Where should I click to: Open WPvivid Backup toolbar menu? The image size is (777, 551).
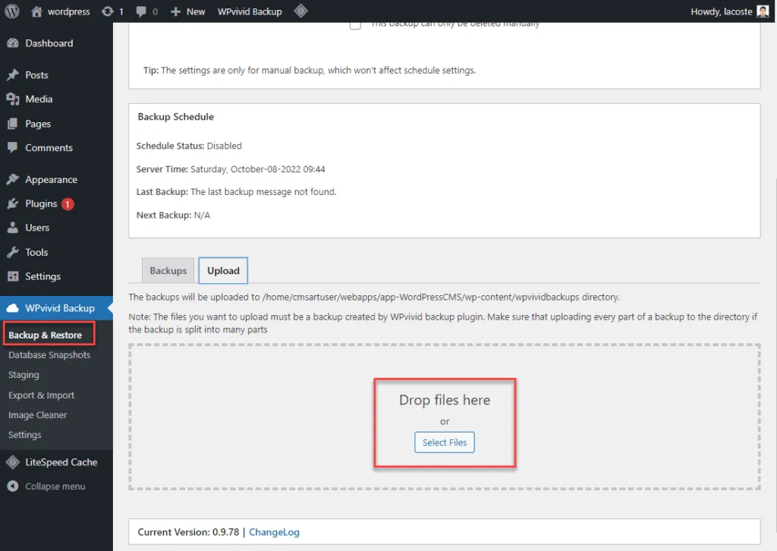click(250, 11)
